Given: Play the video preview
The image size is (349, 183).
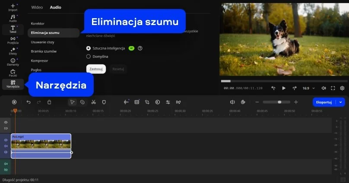Looking at the screenshot, I should (284, 88).
